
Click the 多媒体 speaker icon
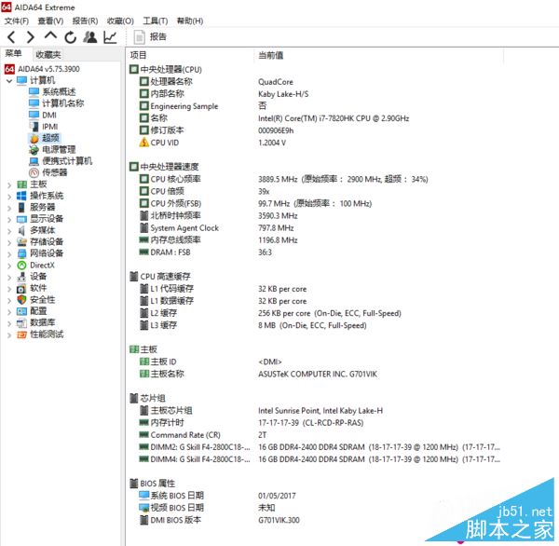point(21,230)
